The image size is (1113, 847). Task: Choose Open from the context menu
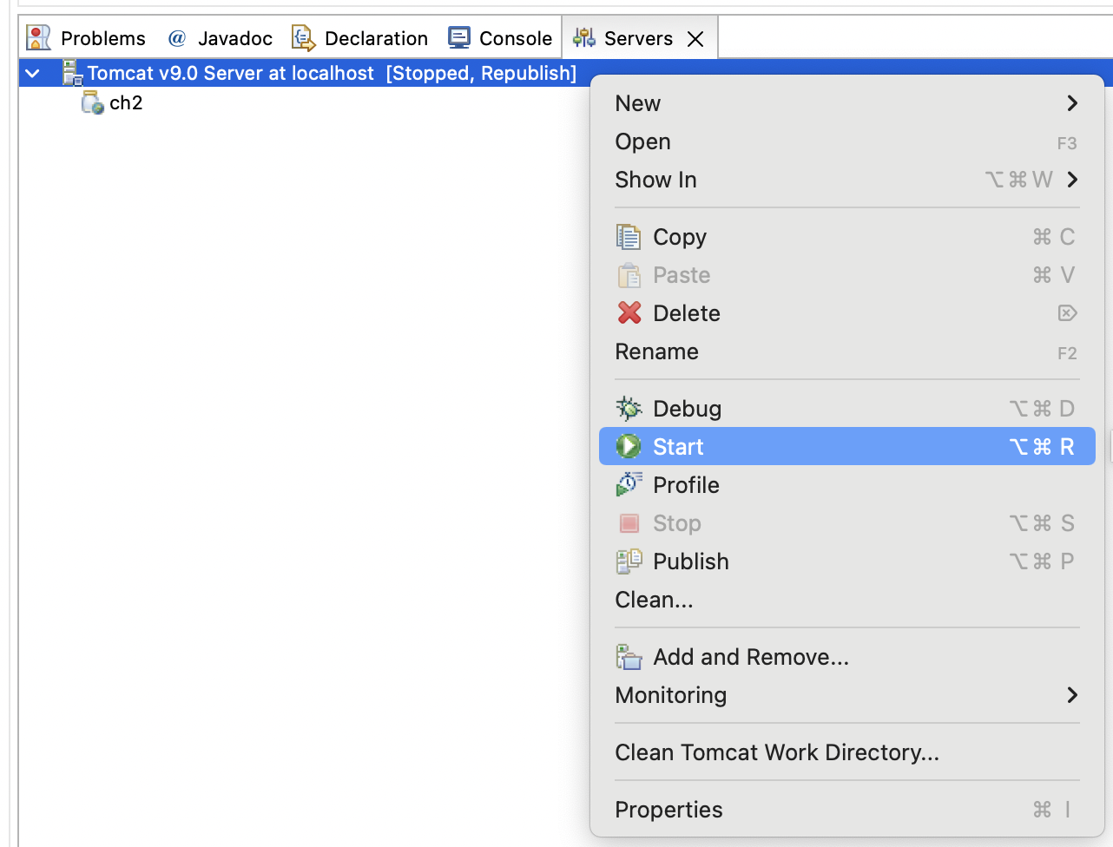(x=846, y=141)
